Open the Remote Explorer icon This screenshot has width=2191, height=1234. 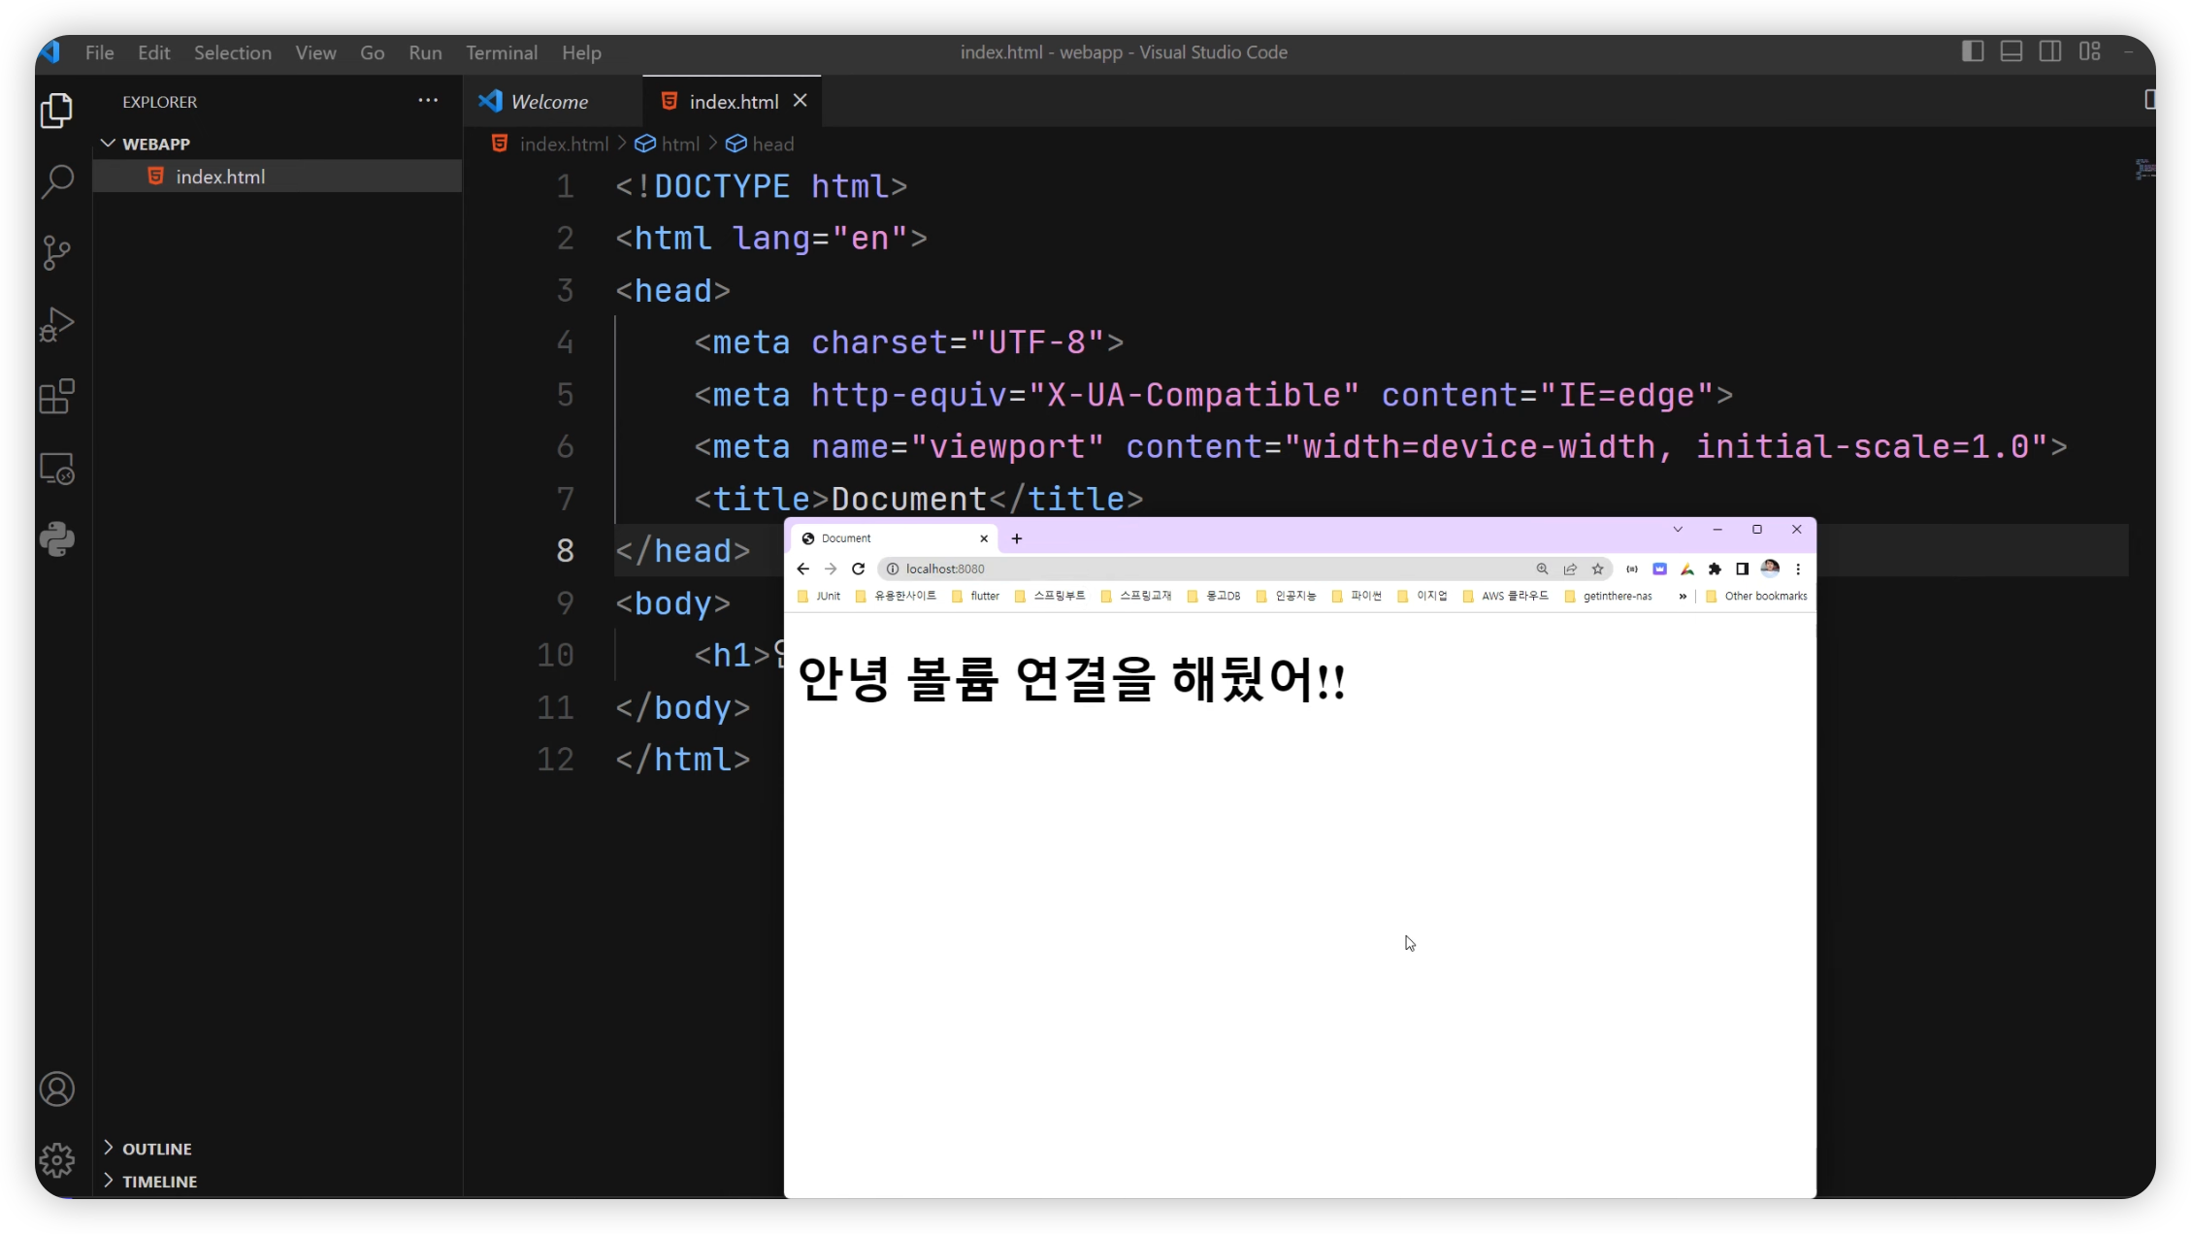tap(57, 469)
